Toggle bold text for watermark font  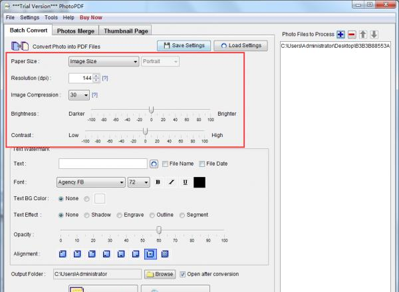coord(158,182)
